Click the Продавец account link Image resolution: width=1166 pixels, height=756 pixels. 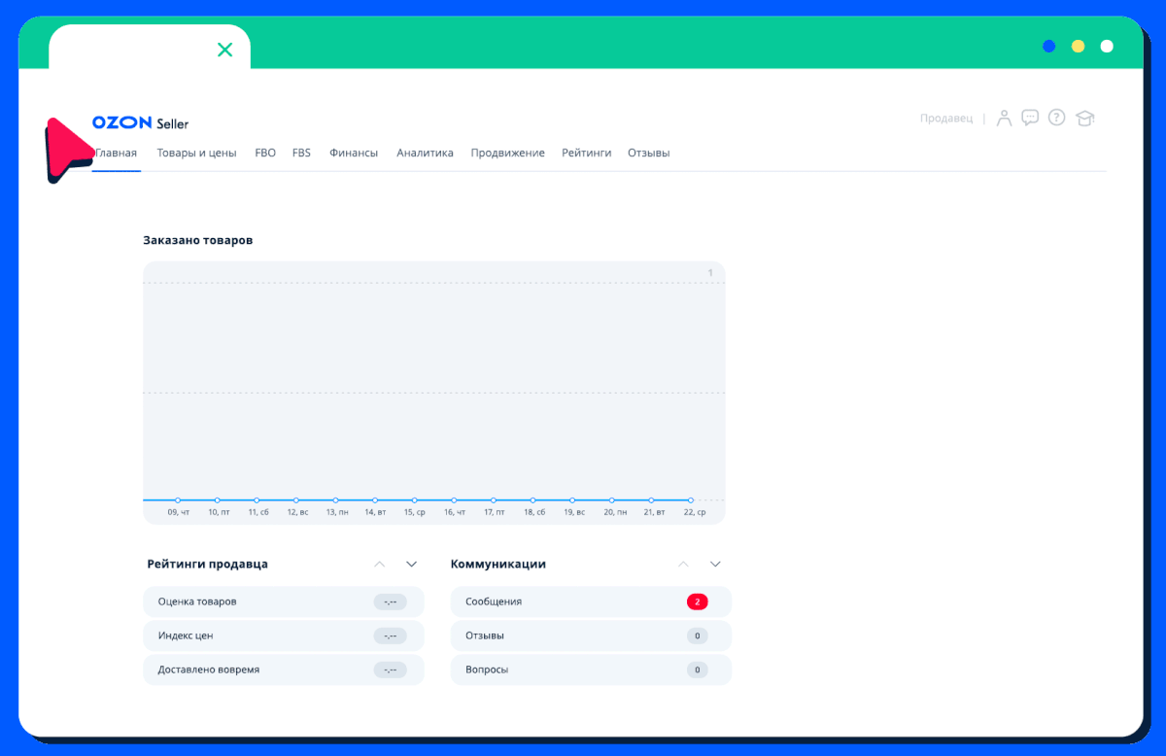(x=945, y=119)
